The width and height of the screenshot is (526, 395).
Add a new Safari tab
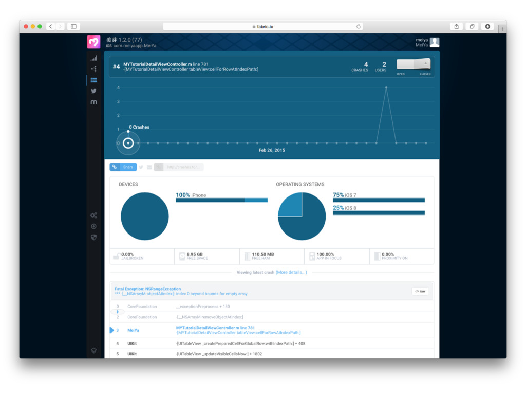(502, 29)
